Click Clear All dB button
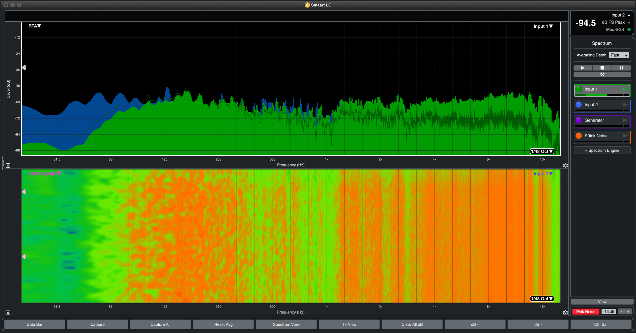 (x=412, y=324)
